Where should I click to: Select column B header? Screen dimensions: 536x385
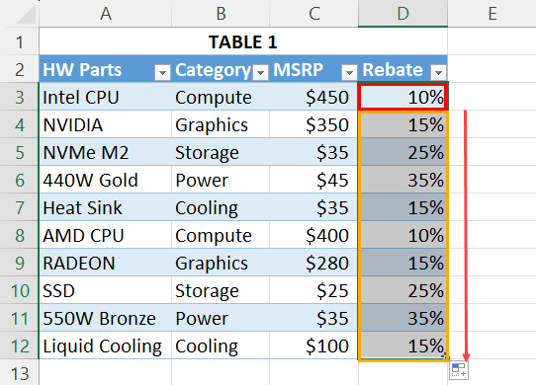tap(221, 14)
